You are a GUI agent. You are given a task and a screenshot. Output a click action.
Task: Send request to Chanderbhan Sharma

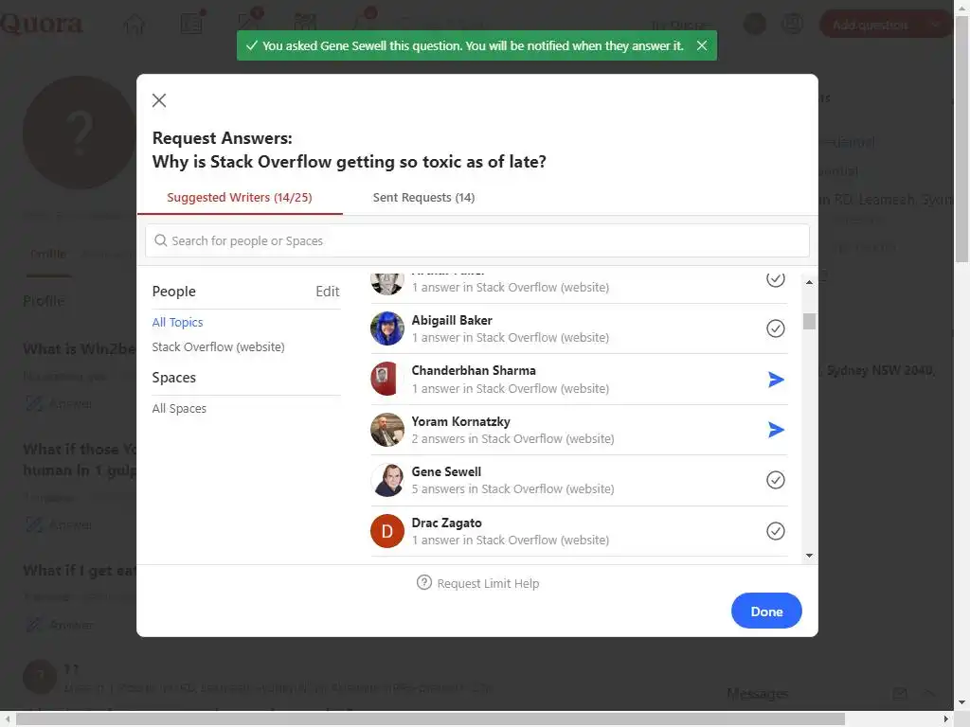tap(776, 380)
